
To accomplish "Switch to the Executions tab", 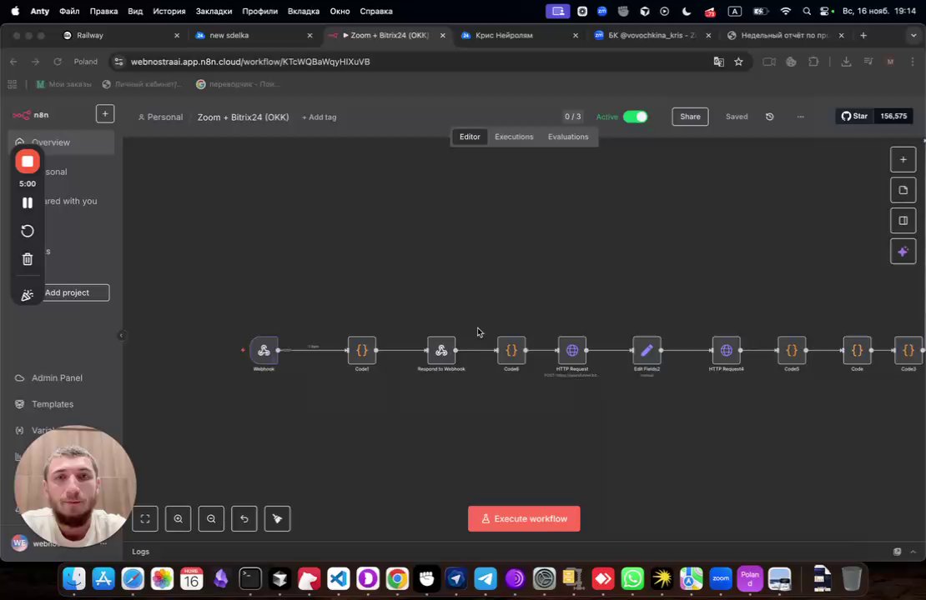I will [x=514, y=137].
